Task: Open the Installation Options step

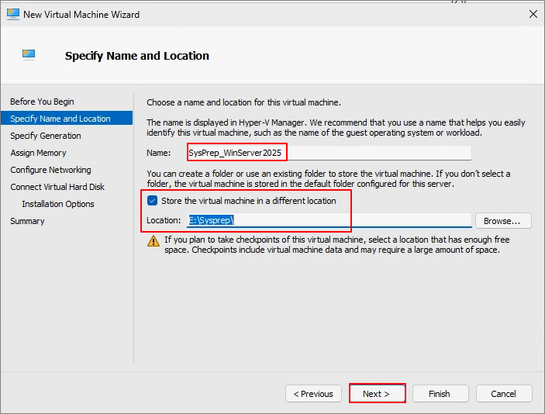Action: 58,204
